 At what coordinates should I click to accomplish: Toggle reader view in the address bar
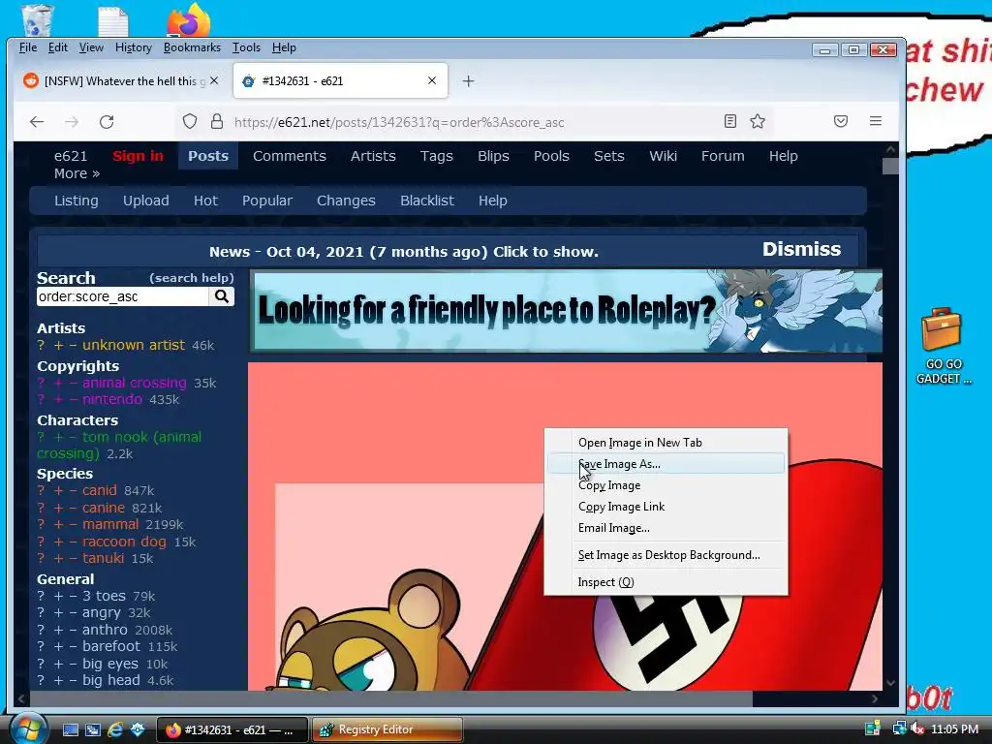730,121
